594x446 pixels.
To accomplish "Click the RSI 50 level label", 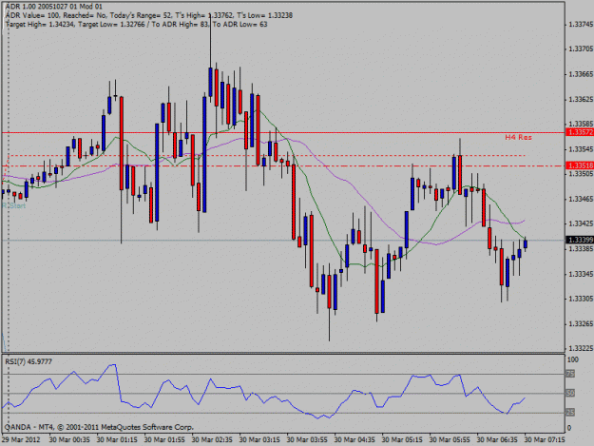I will pos(570,394).
